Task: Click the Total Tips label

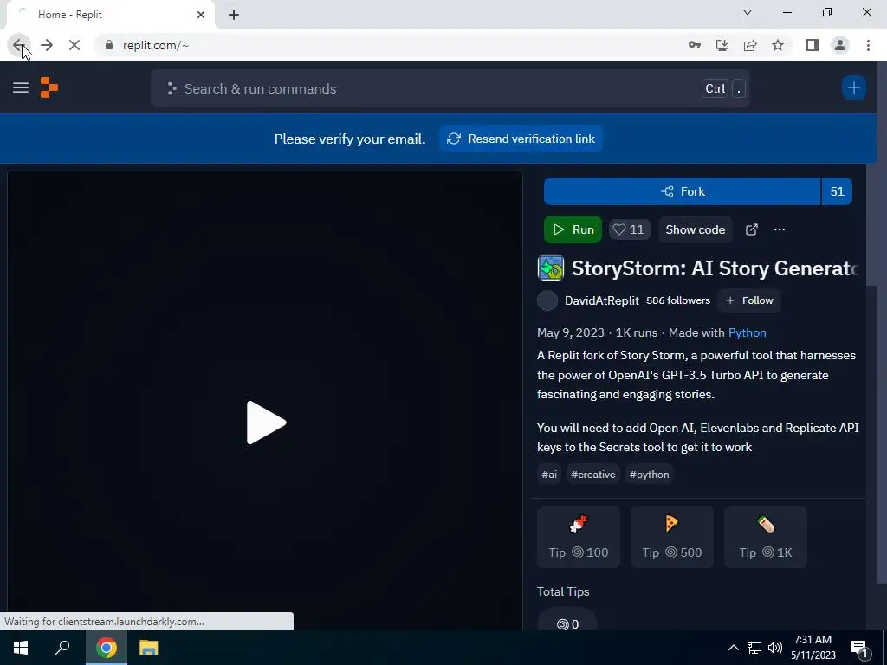Action: tap(563, 592)
